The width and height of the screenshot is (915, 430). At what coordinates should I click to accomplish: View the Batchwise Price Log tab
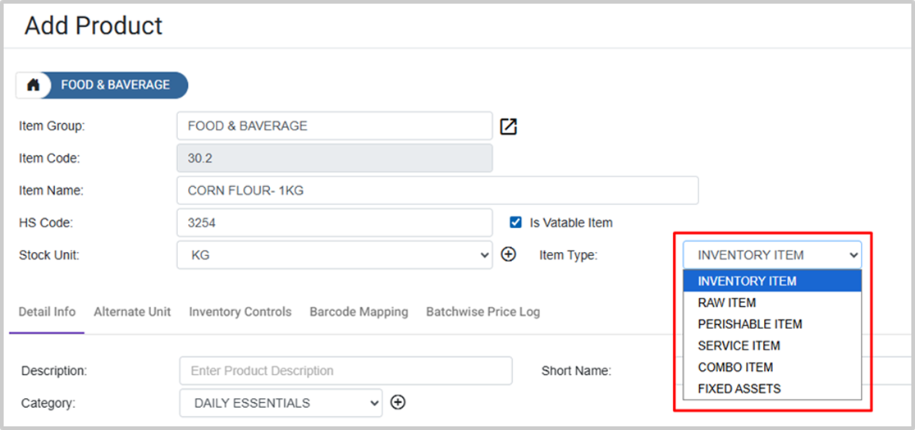tap(483, 312)
